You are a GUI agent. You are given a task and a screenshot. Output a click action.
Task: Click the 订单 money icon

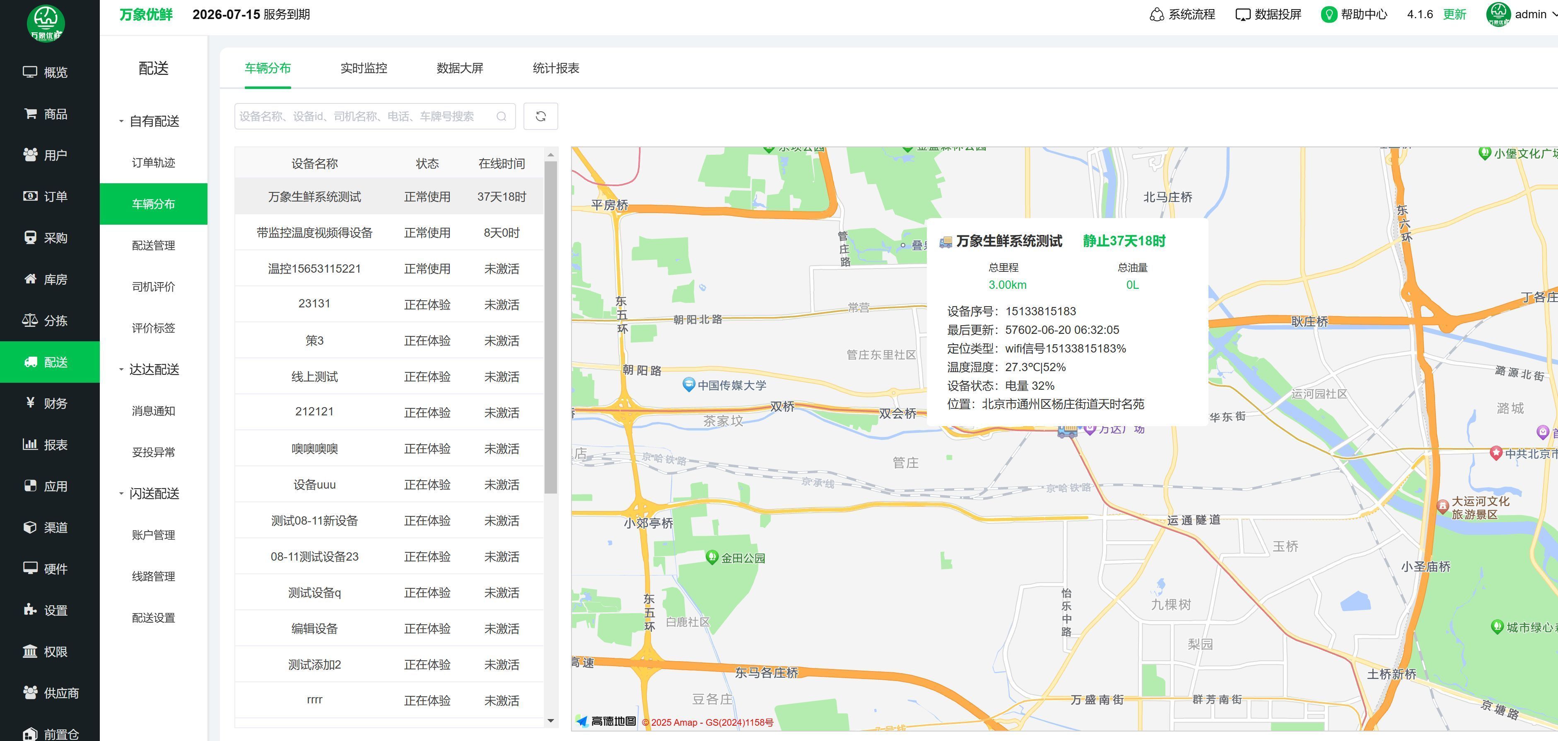click(30, 197)
